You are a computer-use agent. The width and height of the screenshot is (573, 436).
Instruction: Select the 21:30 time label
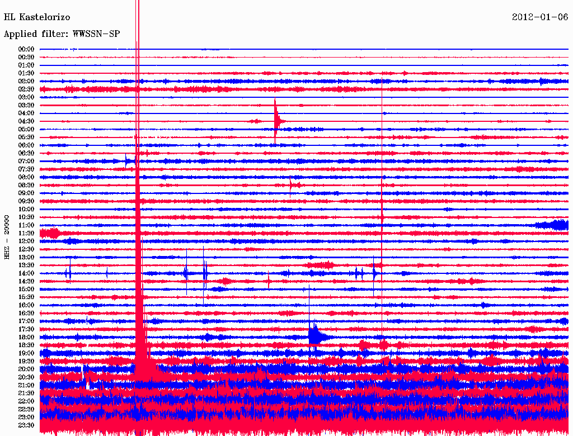[x=26, y=394]
